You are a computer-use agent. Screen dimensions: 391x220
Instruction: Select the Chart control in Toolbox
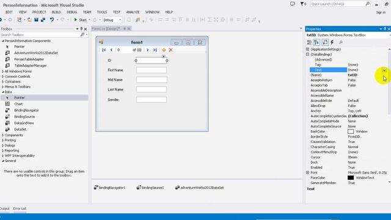coord(18,104)
